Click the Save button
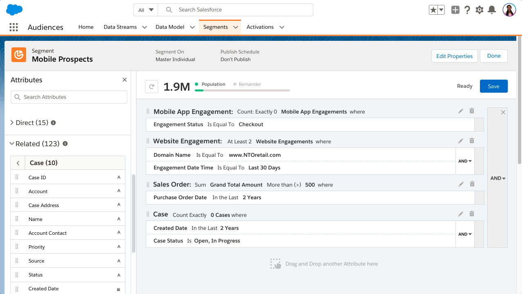 click(x=493, y=86)
